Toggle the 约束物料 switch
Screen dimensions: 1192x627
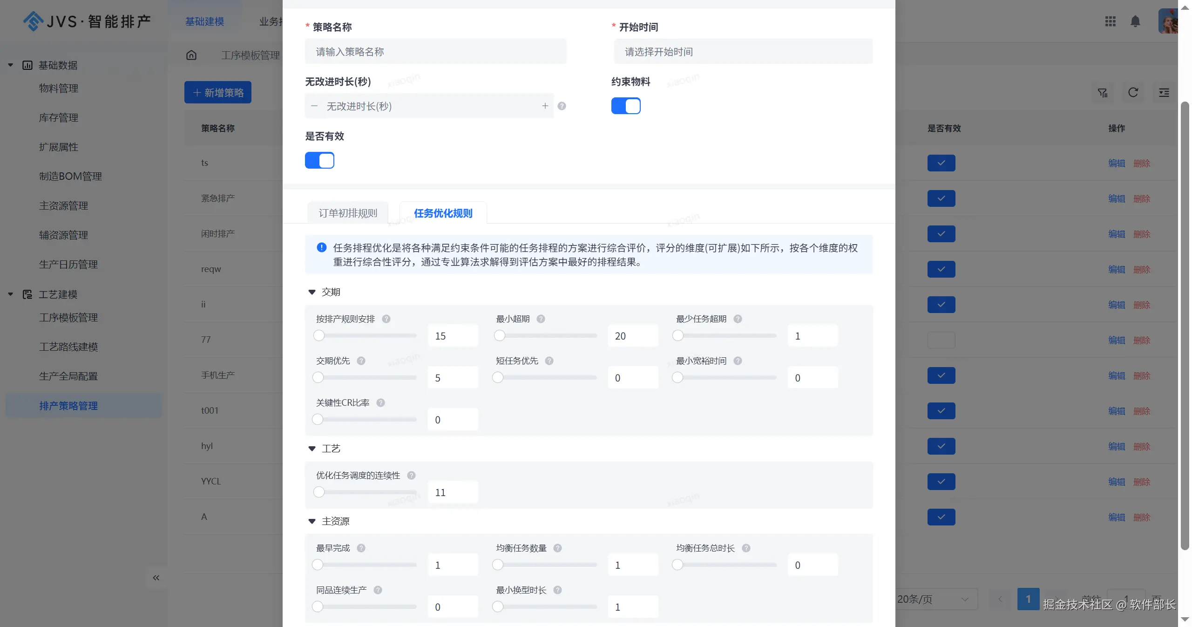pyautogui.click(x=625, y=106)
